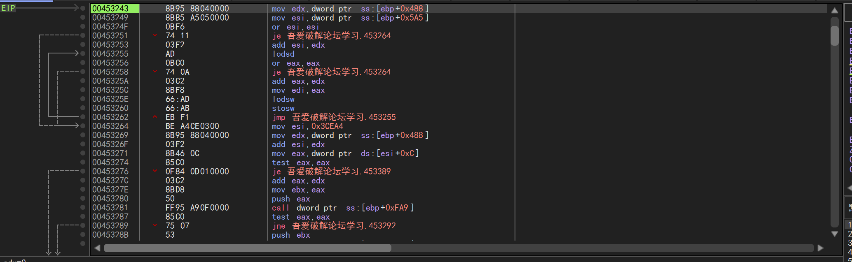Click opcode bytes 0F84 0D010000
852x262 pixels.
(197, 172)
